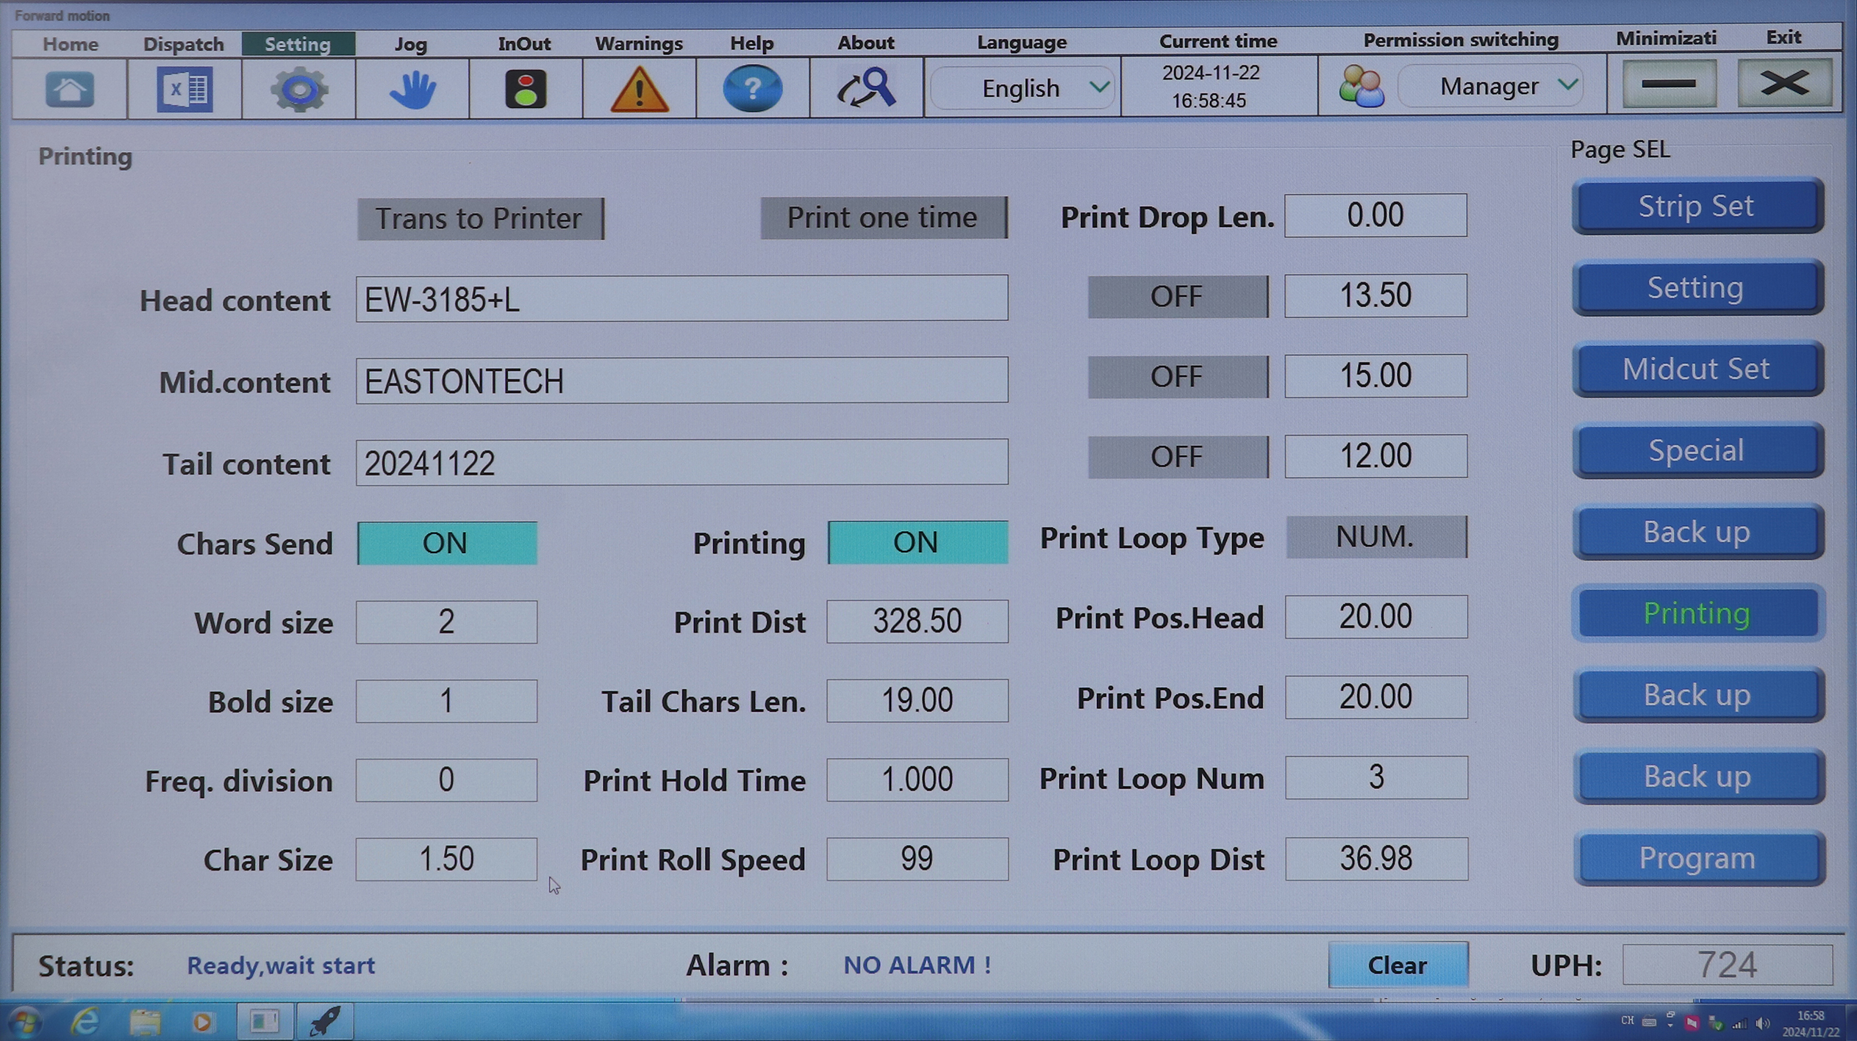Click the Exit X icon button

(x=1784, y=83)
